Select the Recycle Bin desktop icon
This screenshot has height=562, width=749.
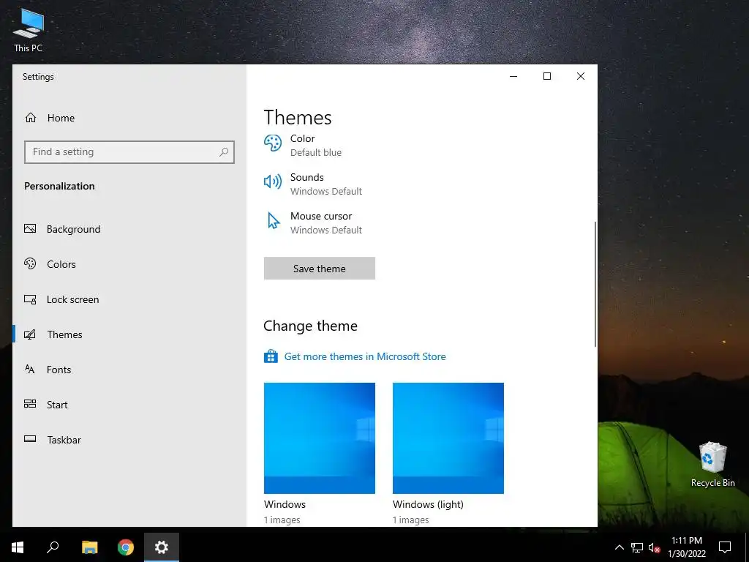coord(712,465)
